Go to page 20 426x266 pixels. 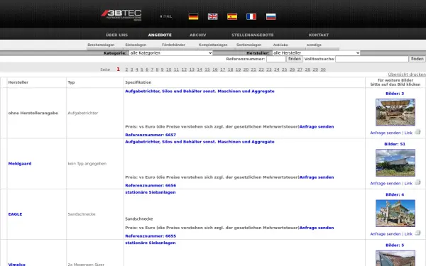pos(246,70)
